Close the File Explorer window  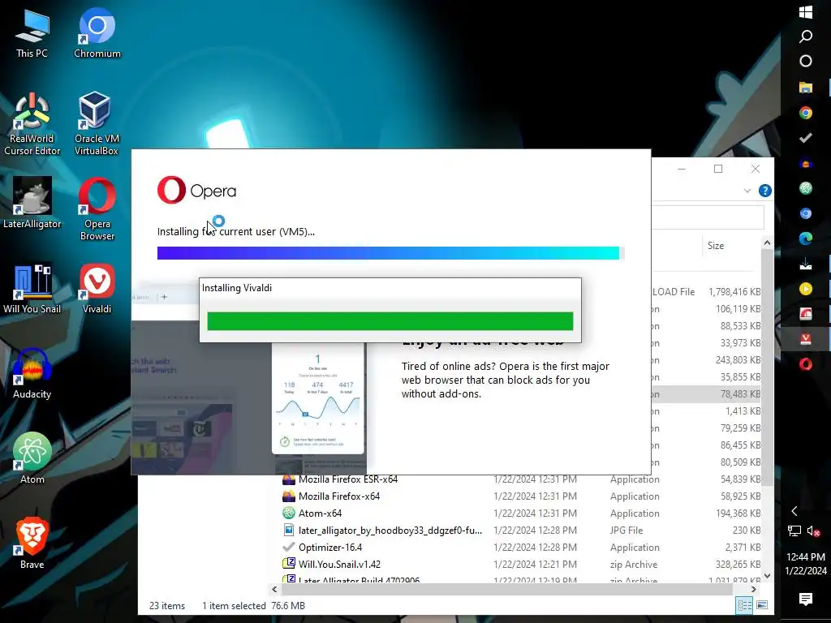(756, 169)
